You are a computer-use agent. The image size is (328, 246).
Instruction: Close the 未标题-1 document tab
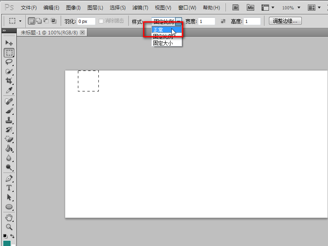[x=83, y=32]
